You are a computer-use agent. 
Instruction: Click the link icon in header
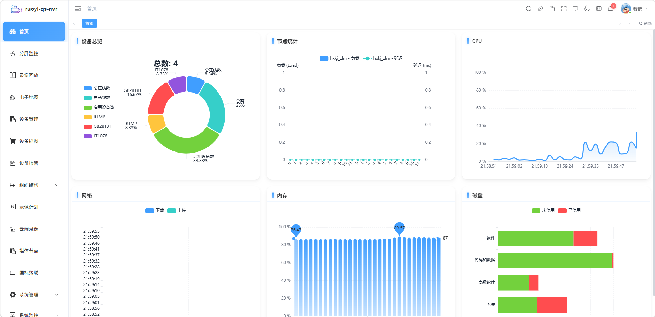pyautogui.click(x=540, y=9)
